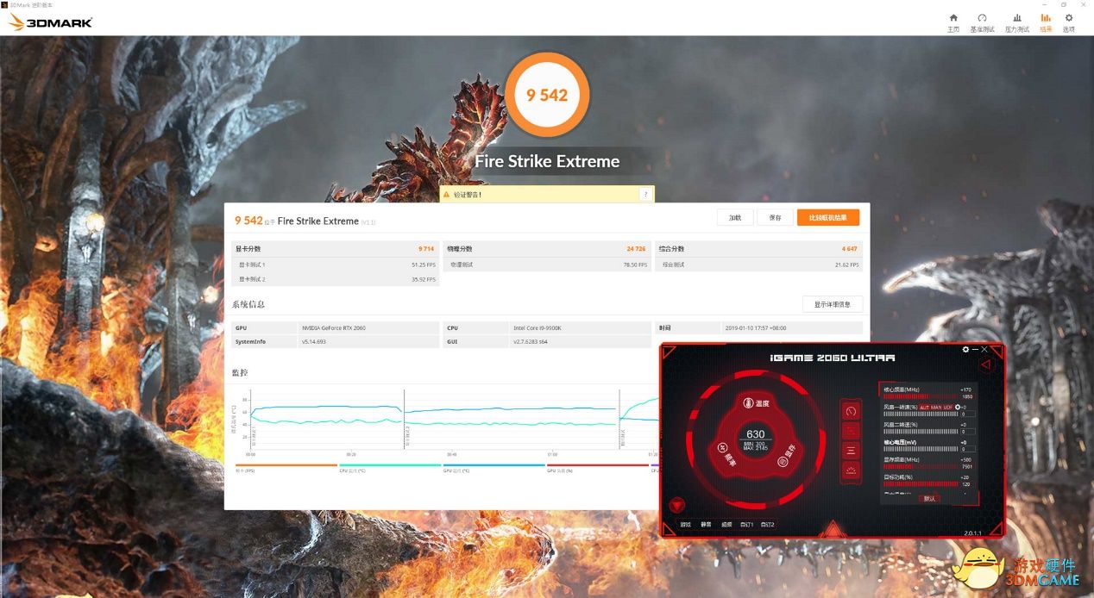
Task: Open the 基准测试 benchmarks tab
Action: 982,22
